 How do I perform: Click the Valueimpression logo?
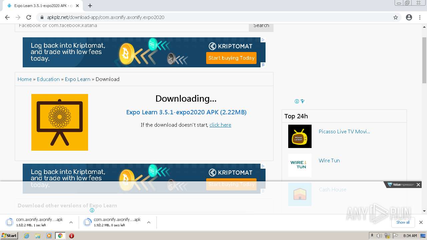[401, 185]
